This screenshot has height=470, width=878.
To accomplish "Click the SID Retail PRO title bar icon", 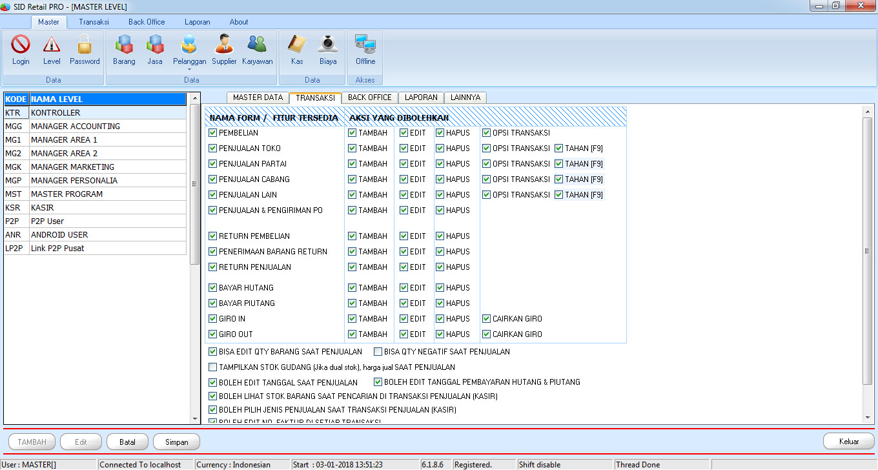I will [6, 6].
